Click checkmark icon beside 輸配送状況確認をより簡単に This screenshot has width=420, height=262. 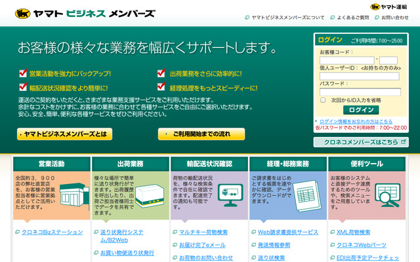tap(23, 87)
